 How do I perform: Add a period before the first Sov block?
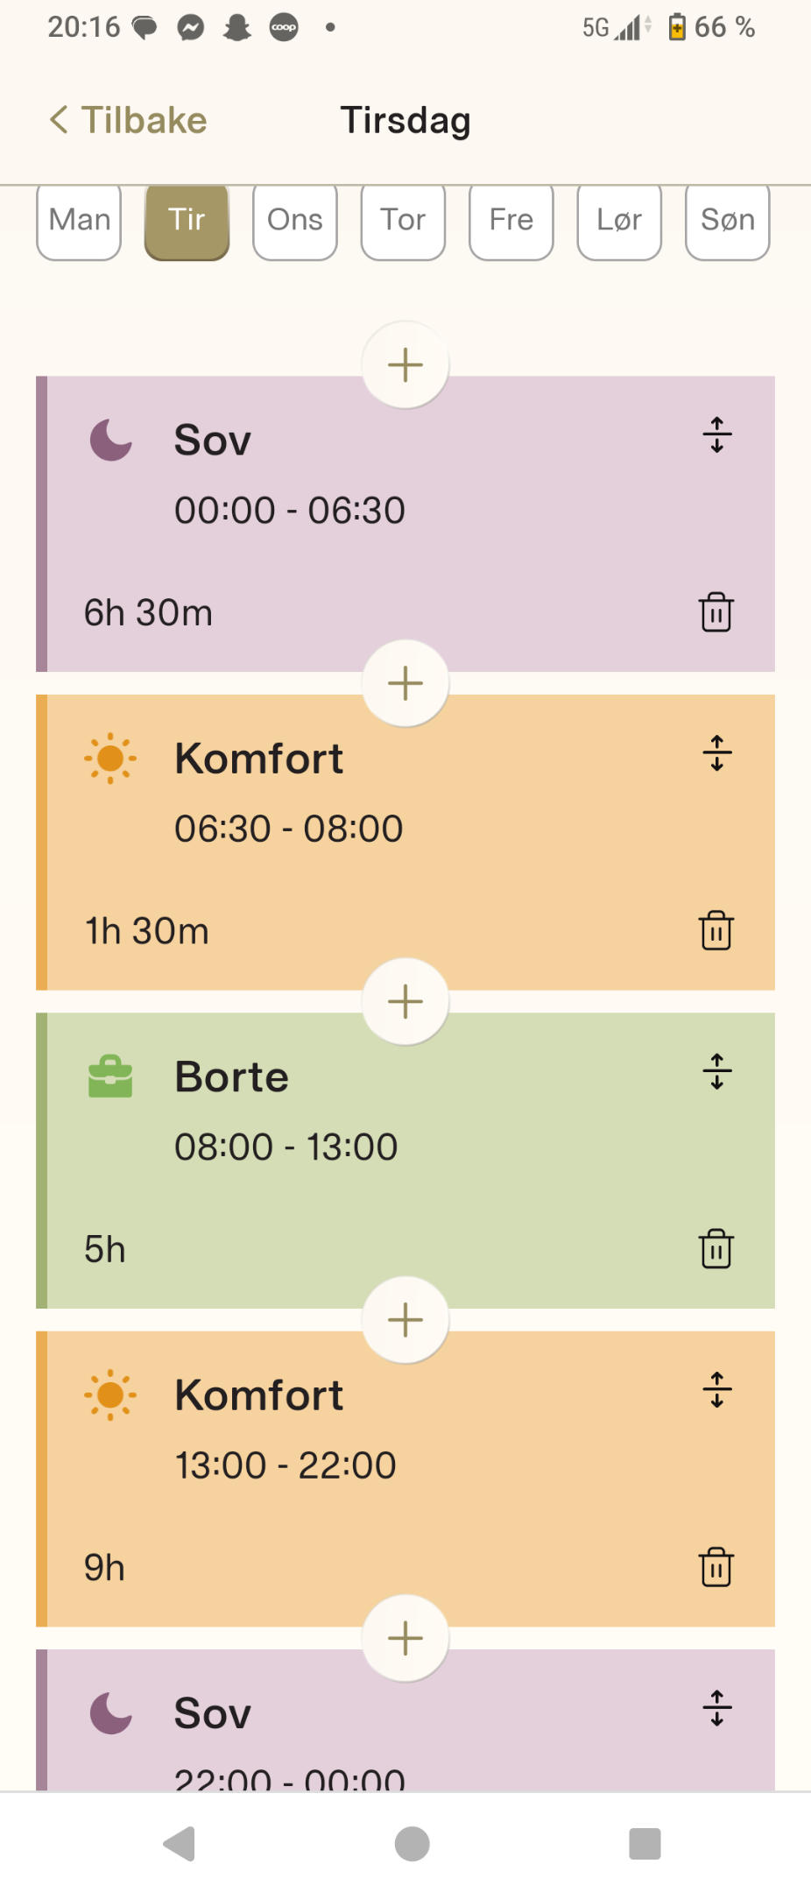(x=405, y=364)
